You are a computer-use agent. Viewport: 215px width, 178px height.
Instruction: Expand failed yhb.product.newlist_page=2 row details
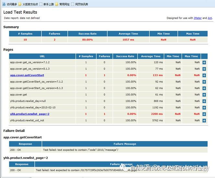point(204,114)
